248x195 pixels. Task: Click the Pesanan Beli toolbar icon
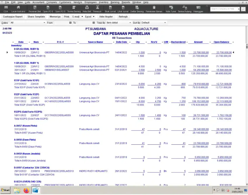coord(35,9)
